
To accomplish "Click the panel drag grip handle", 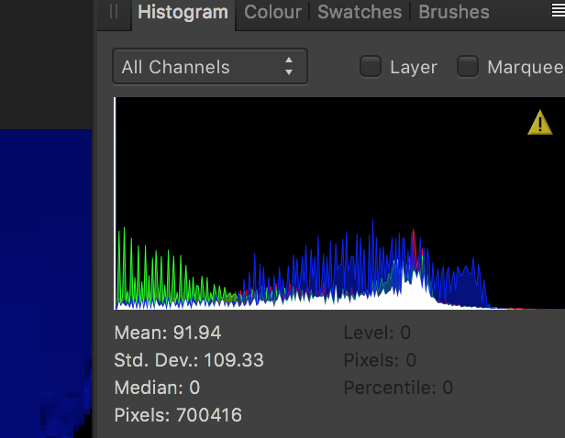I will pyautogui.click(x=114, y=11).
